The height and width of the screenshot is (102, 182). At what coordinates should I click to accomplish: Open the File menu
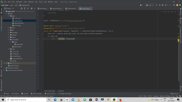click(x=5, y=2)
